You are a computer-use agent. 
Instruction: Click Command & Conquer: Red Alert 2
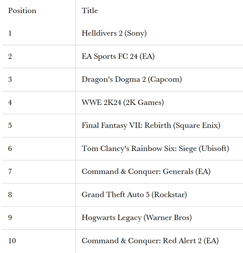click(150, 241)
